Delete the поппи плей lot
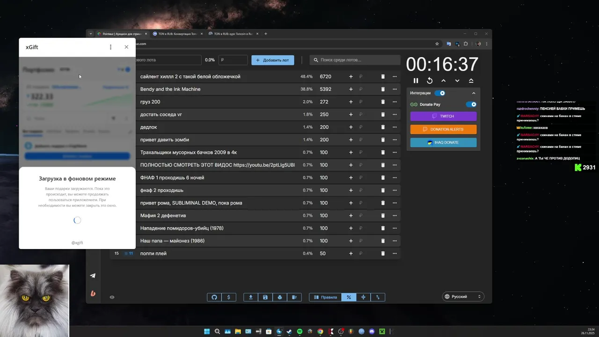Screen dimensions: 599x337 383,253
